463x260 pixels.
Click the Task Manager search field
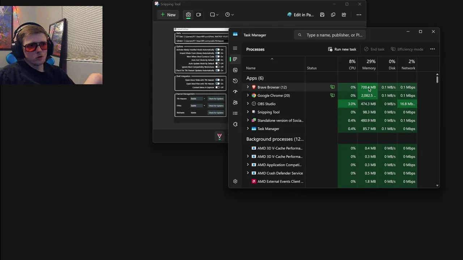(330, 35)
